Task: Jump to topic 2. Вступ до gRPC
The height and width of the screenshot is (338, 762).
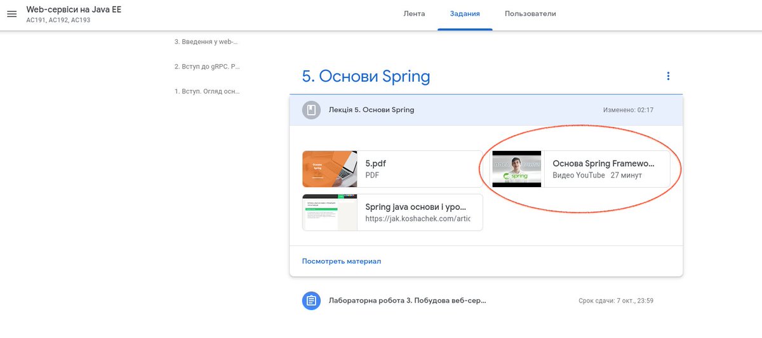Action: 208,66
